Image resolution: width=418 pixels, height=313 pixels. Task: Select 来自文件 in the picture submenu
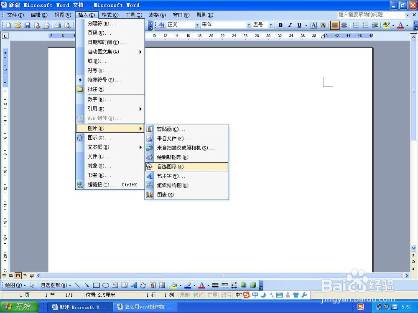click(x=186, y=139)
